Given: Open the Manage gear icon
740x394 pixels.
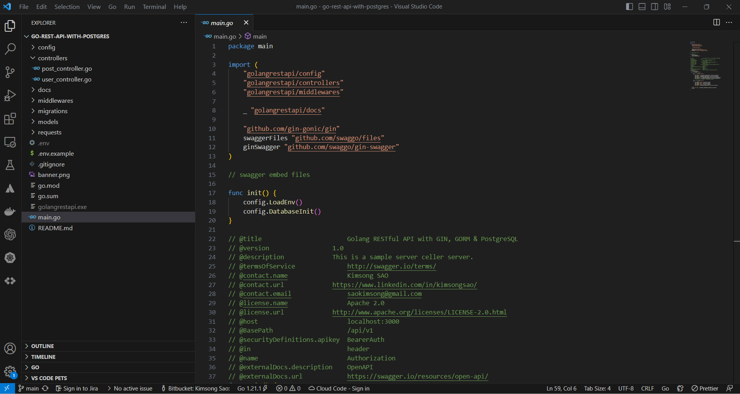Looking at the screenshot, I should click(10, 372).
